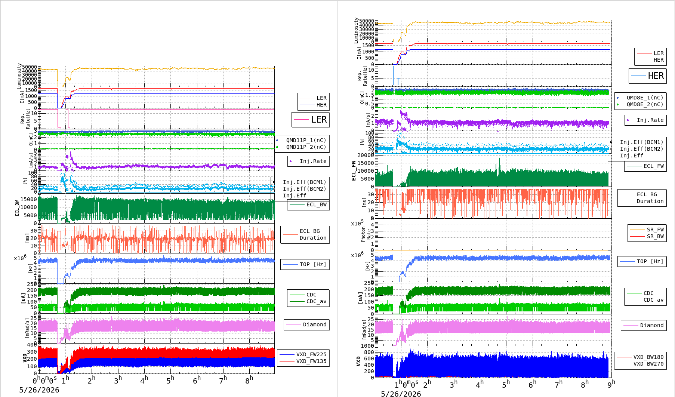
Task: Select QMD8E_2(nC) legend entry
Action: (x=645, y=104)
